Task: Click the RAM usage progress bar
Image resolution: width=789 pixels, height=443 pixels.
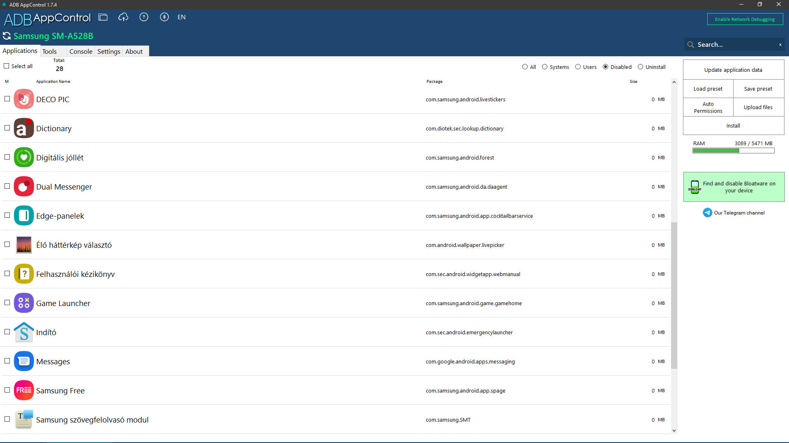Action: coord(733,151)
